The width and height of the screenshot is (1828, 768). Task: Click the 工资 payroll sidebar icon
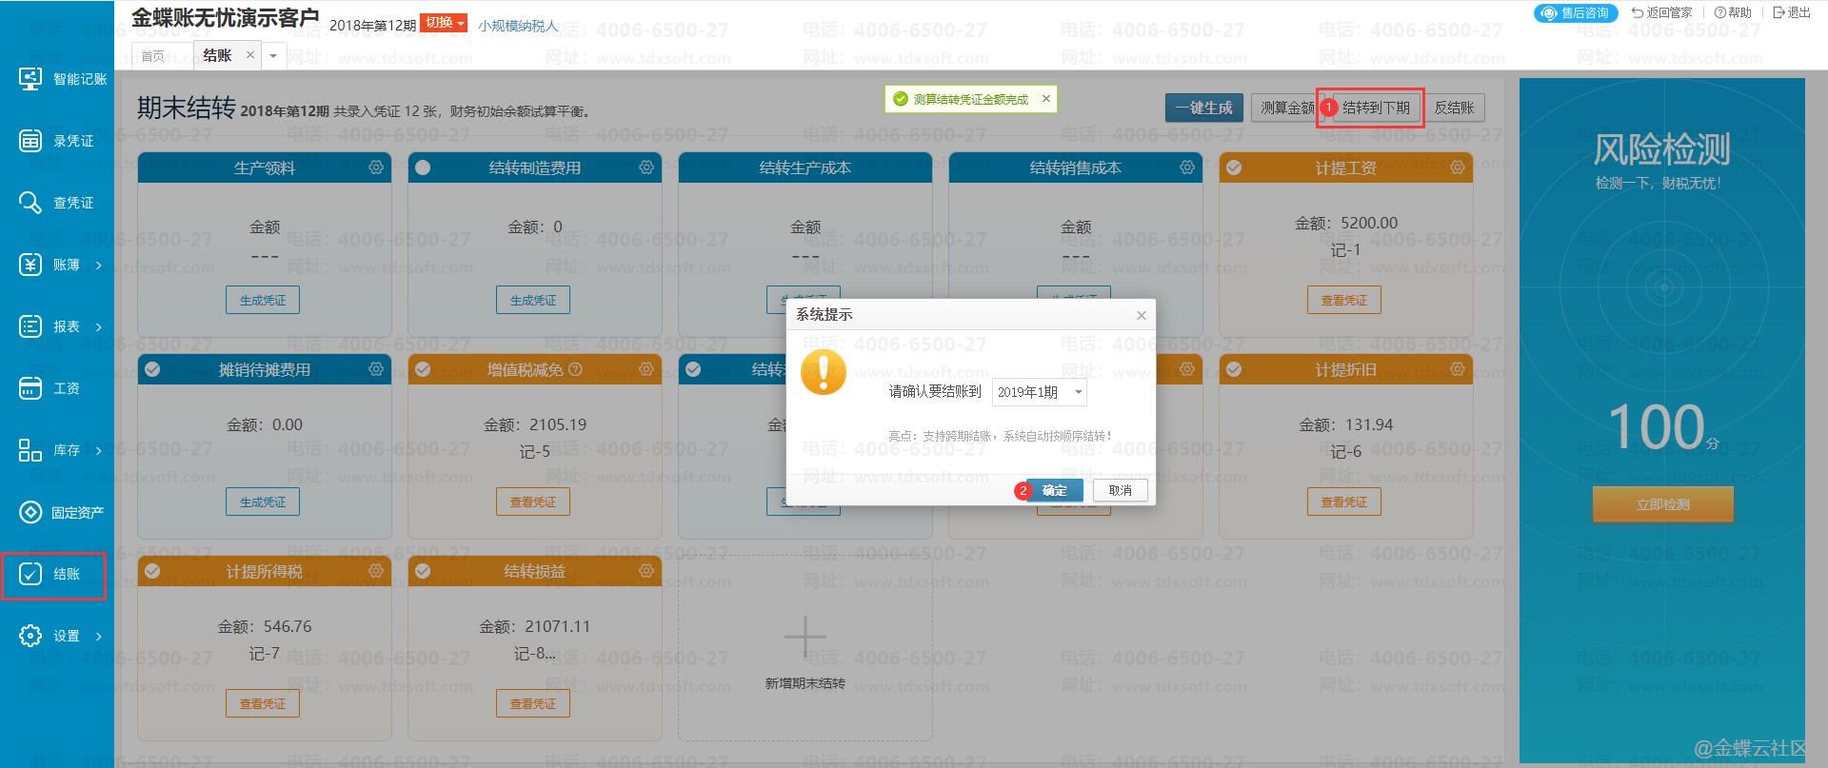coord(30,388)
